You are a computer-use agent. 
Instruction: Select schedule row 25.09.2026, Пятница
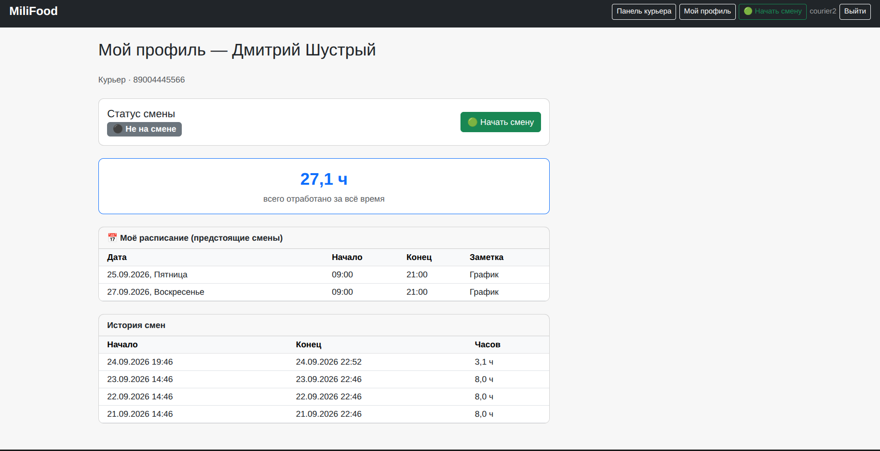coord(324,275)
